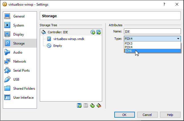Image resolution: width=184 pixels, height=121 pixels.
Task: Click the Type dropdown arrow
Action: pyautogui.click(x=178, y=39)
